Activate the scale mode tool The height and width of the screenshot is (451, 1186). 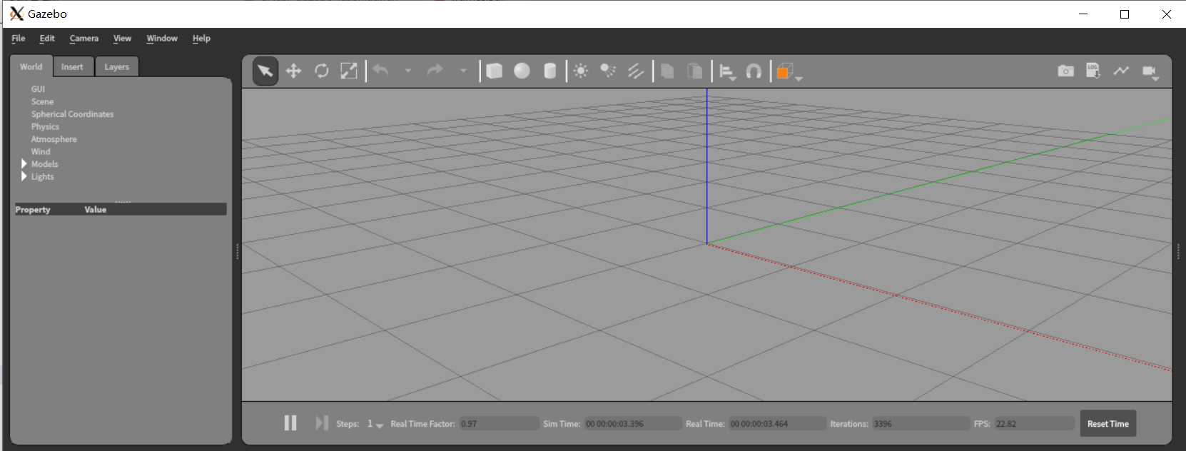click(349, 71)
